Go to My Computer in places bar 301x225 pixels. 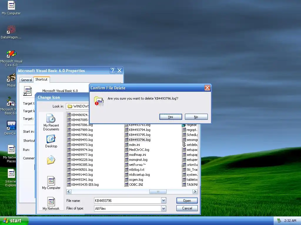pos(51,183)
